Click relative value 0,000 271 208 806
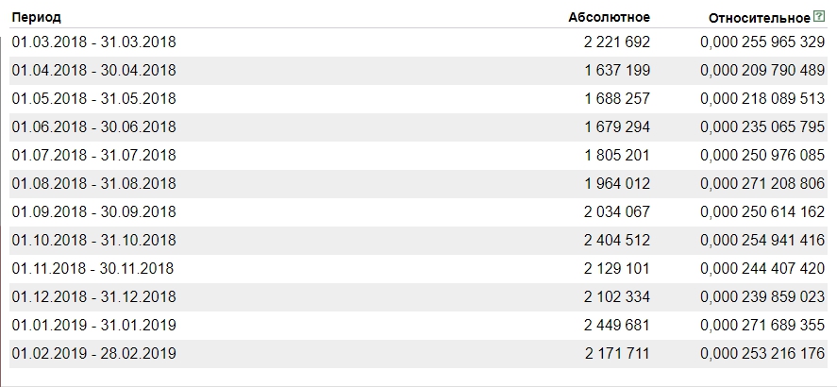 coord(762,184)
